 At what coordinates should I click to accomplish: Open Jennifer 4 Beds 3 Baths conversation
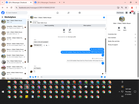[x=14, y=39]
